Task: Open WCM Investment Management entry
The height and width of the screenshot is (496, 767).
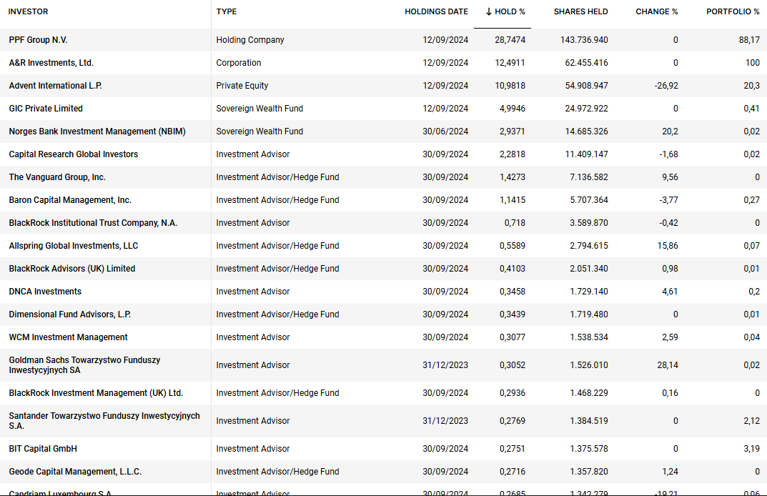Action: 68,337
